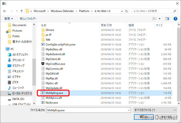
Task: Toggle the preview pane icon
Action: 167,18
